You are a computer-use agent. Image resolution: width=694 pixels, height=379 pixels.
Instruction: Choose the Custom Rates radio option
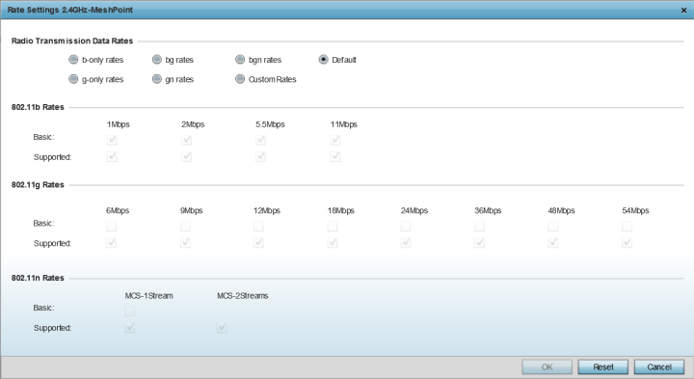240,79
